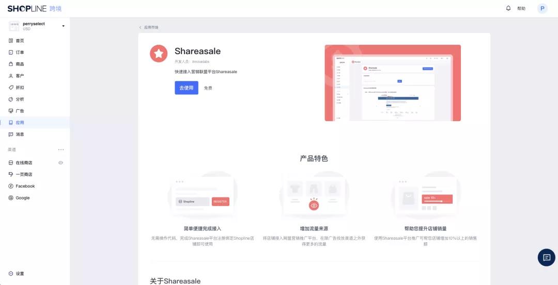The height and width of the screenshot is (285, 558).
Task: Click the 客户 customers icon
Action: point(11,76)
